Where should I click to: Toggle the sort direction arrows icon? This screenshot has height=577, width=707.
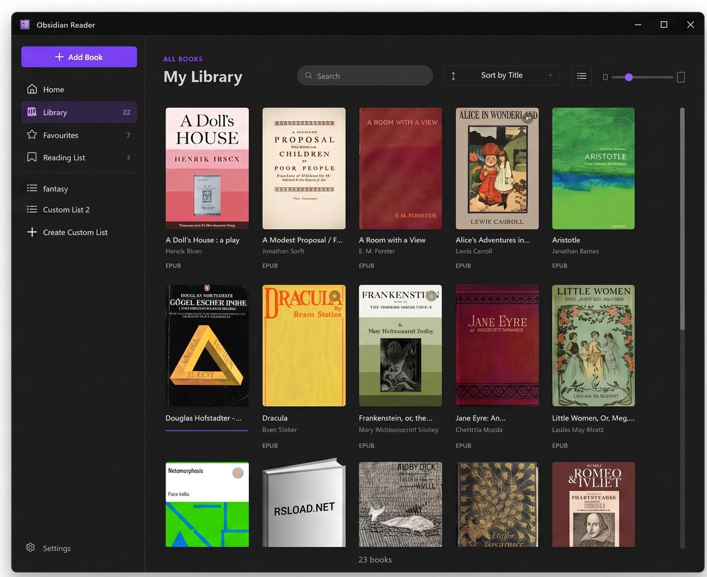pos(454,76)
